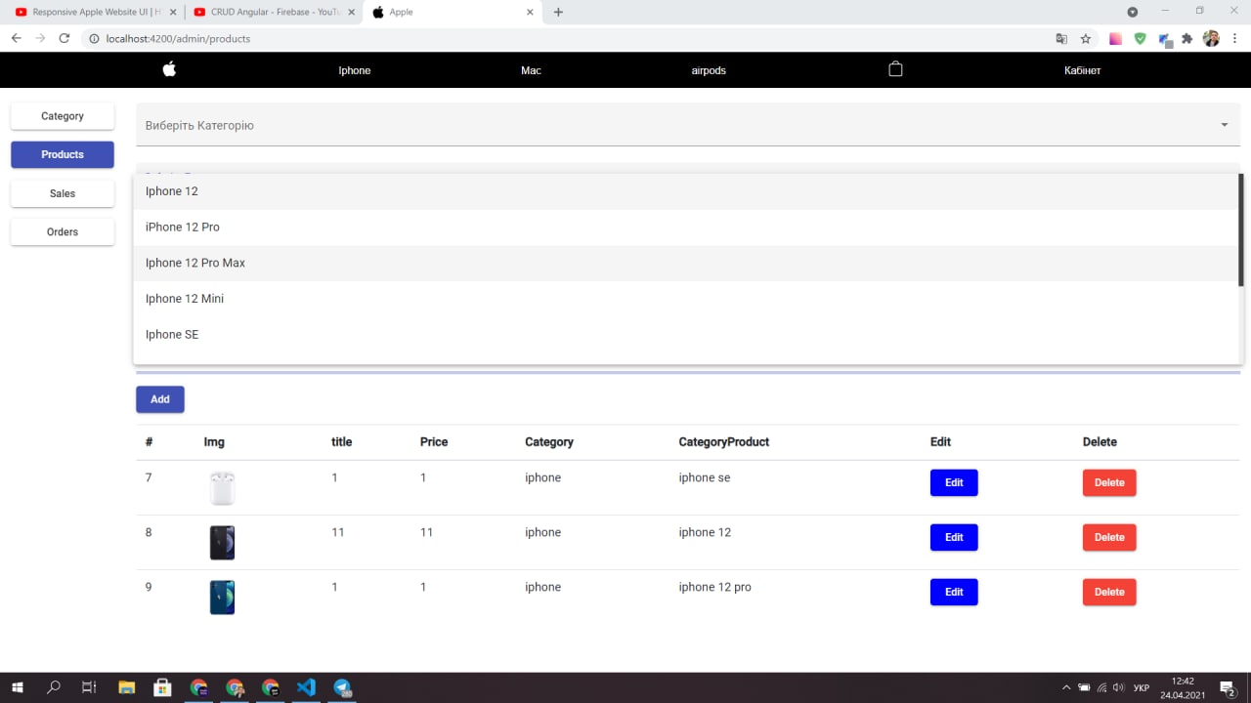The width and height of the screenshot is (1251, 703).
Task: Open Telegram from the taskbar
Action: point(342,687)
